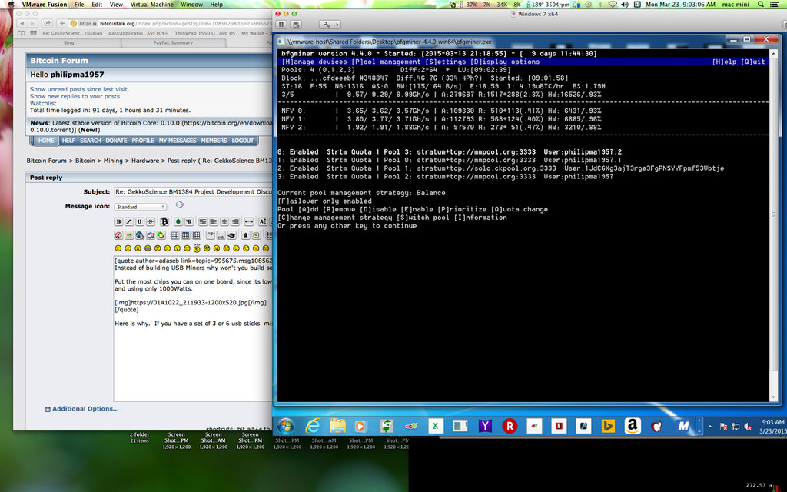Image resolution: width=787 pixels, height=492 pixels.
Task: Take VMware snapshot icon
Action: pyautogui.click(x=296, y=24)
